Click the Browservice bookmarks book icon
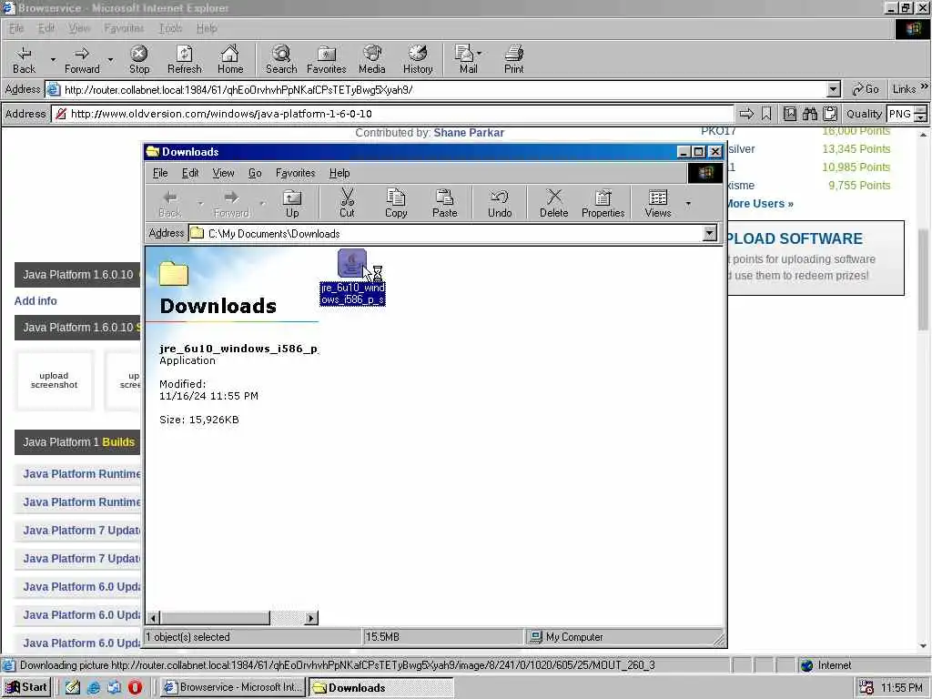Screen dimensions: 932x699 [x=790, y=114]
